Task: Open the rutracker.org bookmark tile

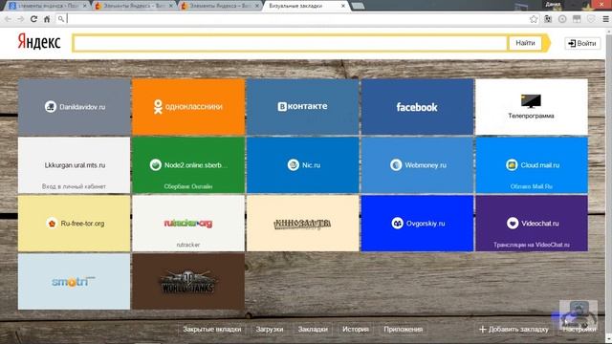Action: click(188, 224)
